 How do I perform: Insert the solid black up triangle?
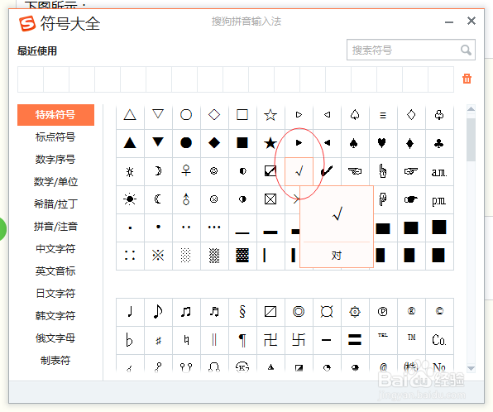[x=130, y=143]
